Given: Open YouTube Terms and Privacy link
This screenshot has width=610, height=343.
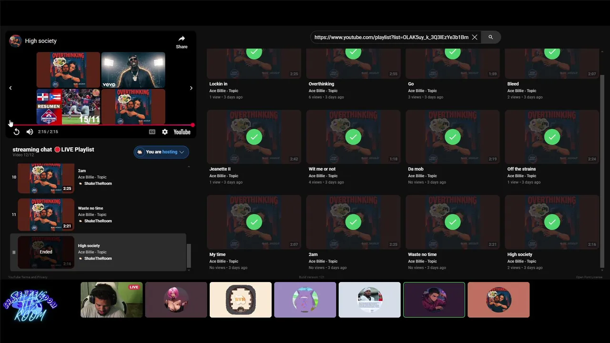Looking at the screenshot, I should point(28,277).
